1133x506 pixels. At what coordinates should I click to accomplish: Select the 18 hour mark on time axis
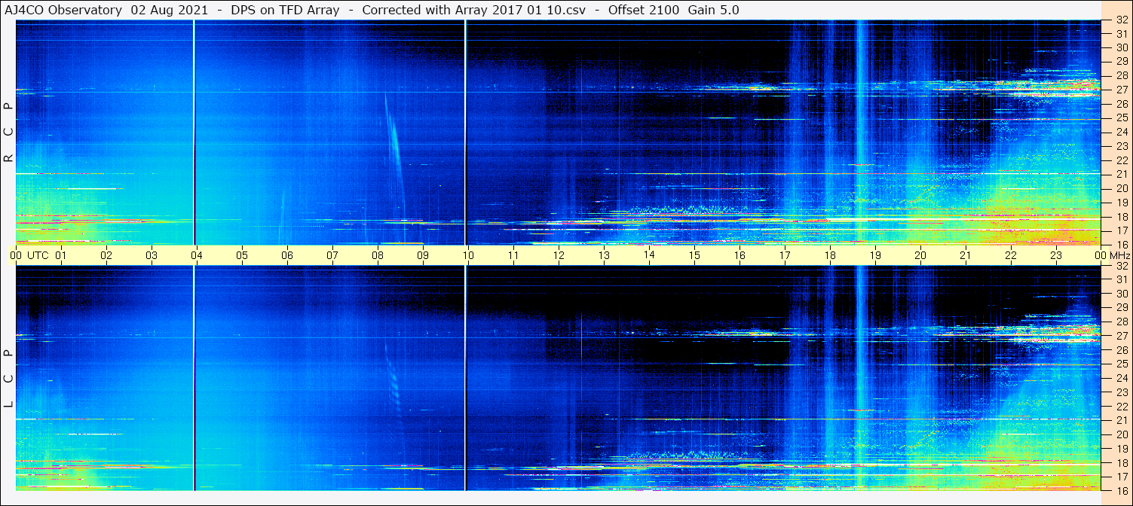click(x=830, y=255)
